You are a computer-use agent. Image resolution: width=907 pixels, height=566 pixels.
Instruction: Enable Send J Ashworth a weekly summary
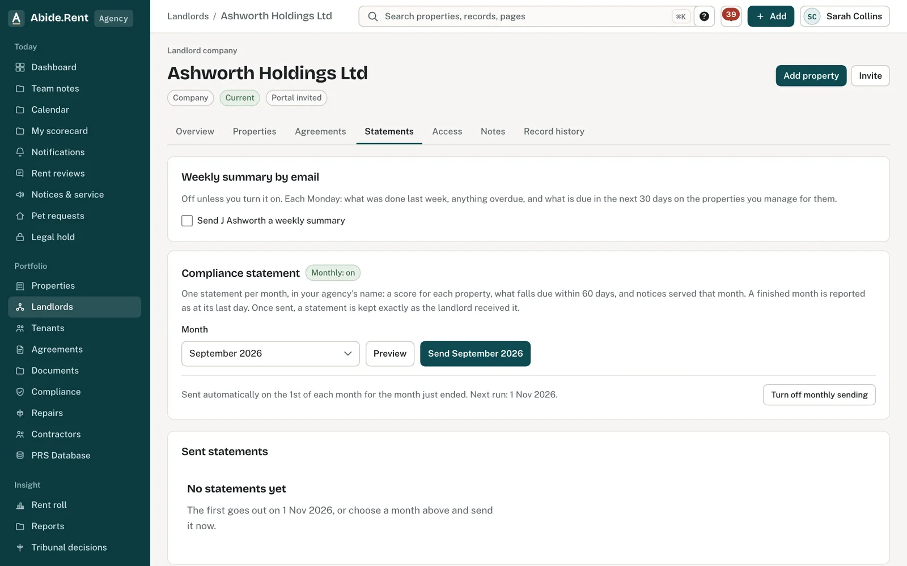187,221
